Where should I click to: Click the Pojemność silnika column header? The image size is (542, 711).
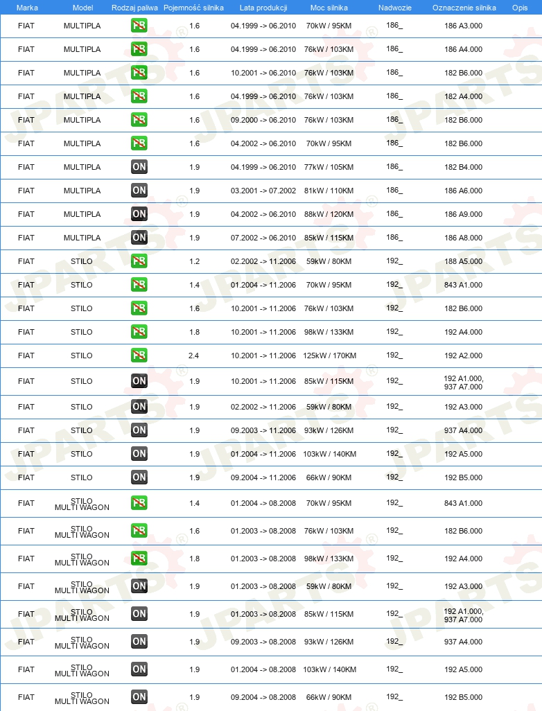pyautogui.click(x=193, y=8)
